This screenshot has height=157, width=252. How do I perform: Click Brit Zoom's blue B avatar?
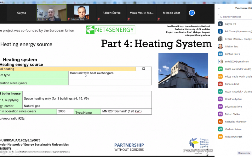click(x=220, y=31)
